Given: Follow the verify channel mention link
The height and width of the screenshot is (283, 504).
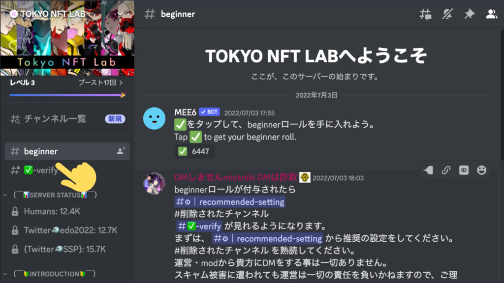Looking at the screenshot, I should [199, 226].
